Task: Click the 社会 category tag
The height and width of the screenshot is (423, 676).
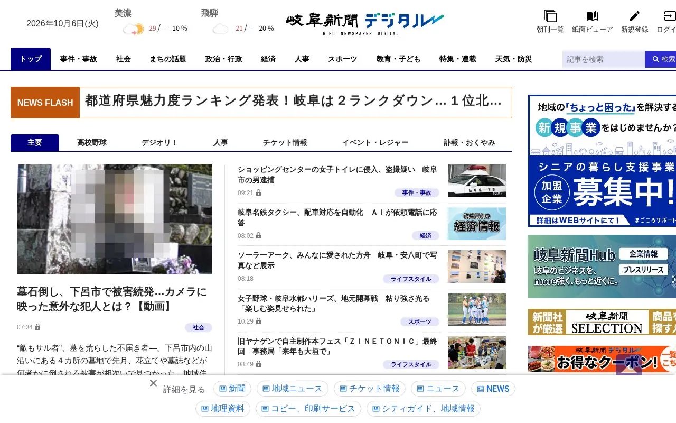Action: 199,328
